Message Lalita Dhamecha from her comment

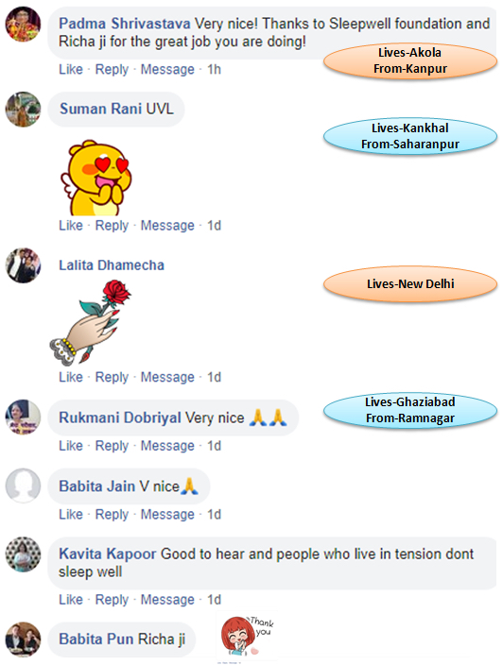(167, 377)
